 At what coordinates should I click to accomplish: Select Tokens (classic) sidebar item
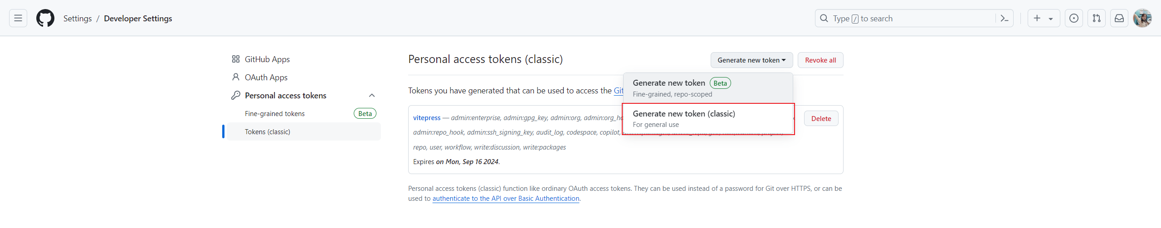pyautogui.click(x=268, y=132)
